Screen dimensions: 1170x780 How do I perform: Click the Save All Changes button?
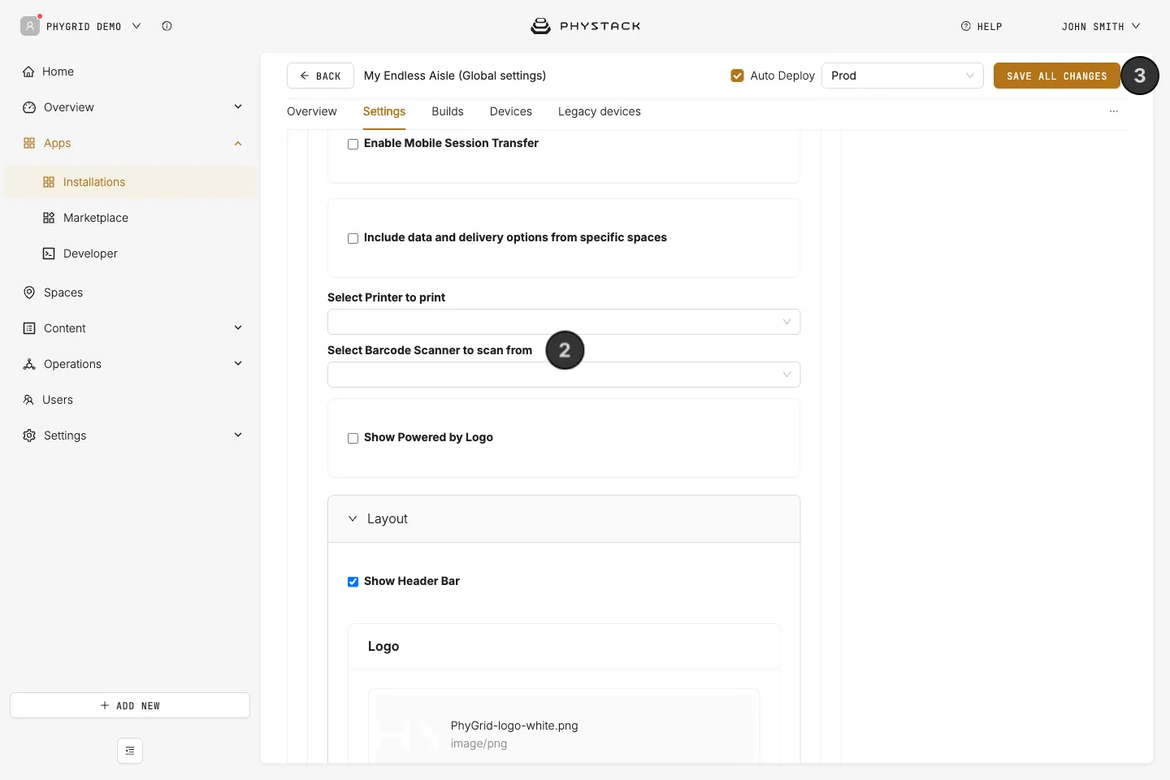coord(1057,76)
